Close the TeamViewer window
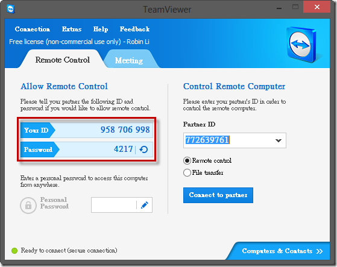Screen dimensions: 337x267 [317, 7]
